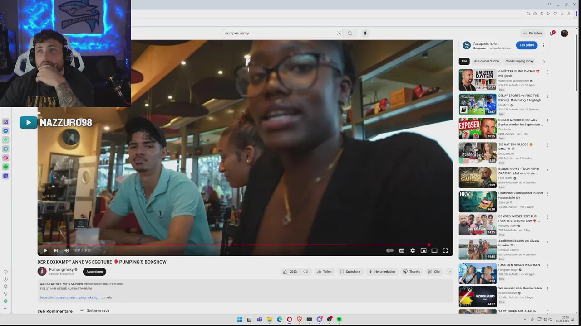Open Messenger in browser sidebar
581x326 pixels.
coord(5,131)
